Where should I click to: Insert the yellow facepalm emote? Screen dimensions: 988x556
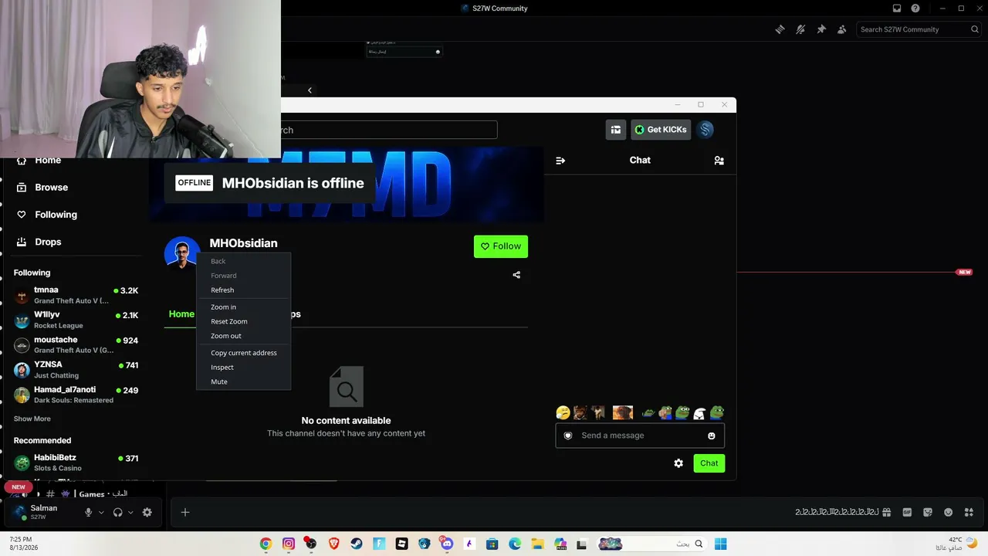[x=563, y=413]
